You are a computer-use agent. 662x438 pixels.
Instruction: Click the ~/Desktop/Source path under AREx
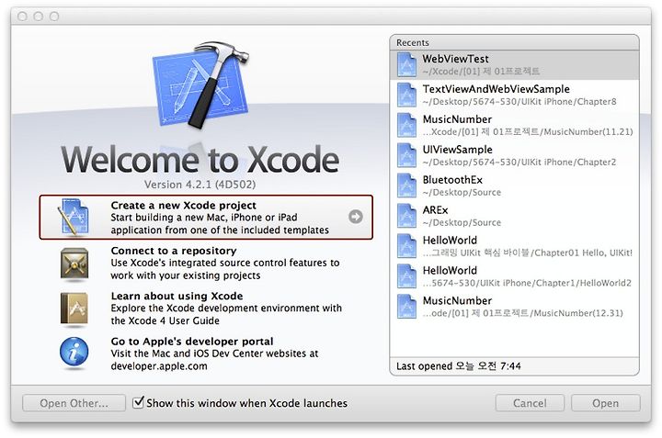coord(462,222)
